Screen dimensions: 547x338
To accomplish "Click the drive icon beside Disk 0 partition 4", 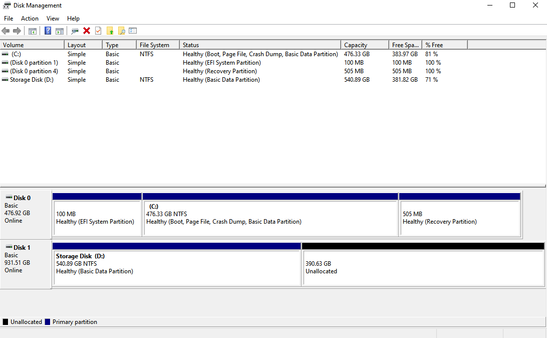I will pyautogui.click(x=5, y=71).
